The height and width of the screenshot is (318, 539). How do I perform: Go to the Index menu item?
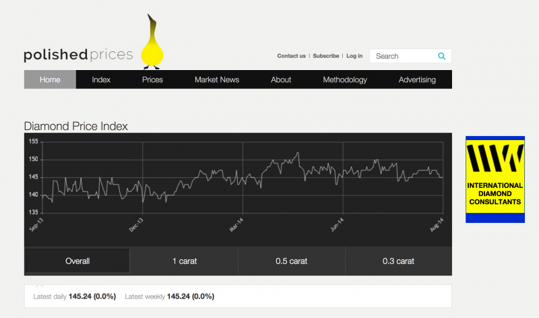(x=101, y=79)
